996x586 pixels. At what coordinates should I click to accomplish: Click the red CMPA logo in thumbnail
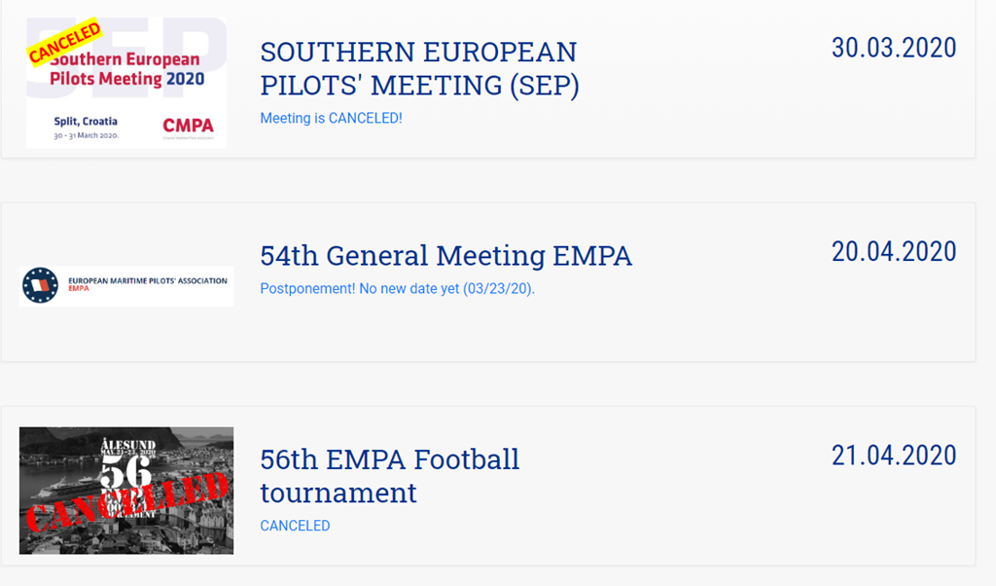[189, 126]
